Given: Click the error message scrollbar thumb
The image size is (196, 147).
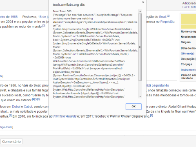Looking at the screenshot, I should click(x=140, y=47).
